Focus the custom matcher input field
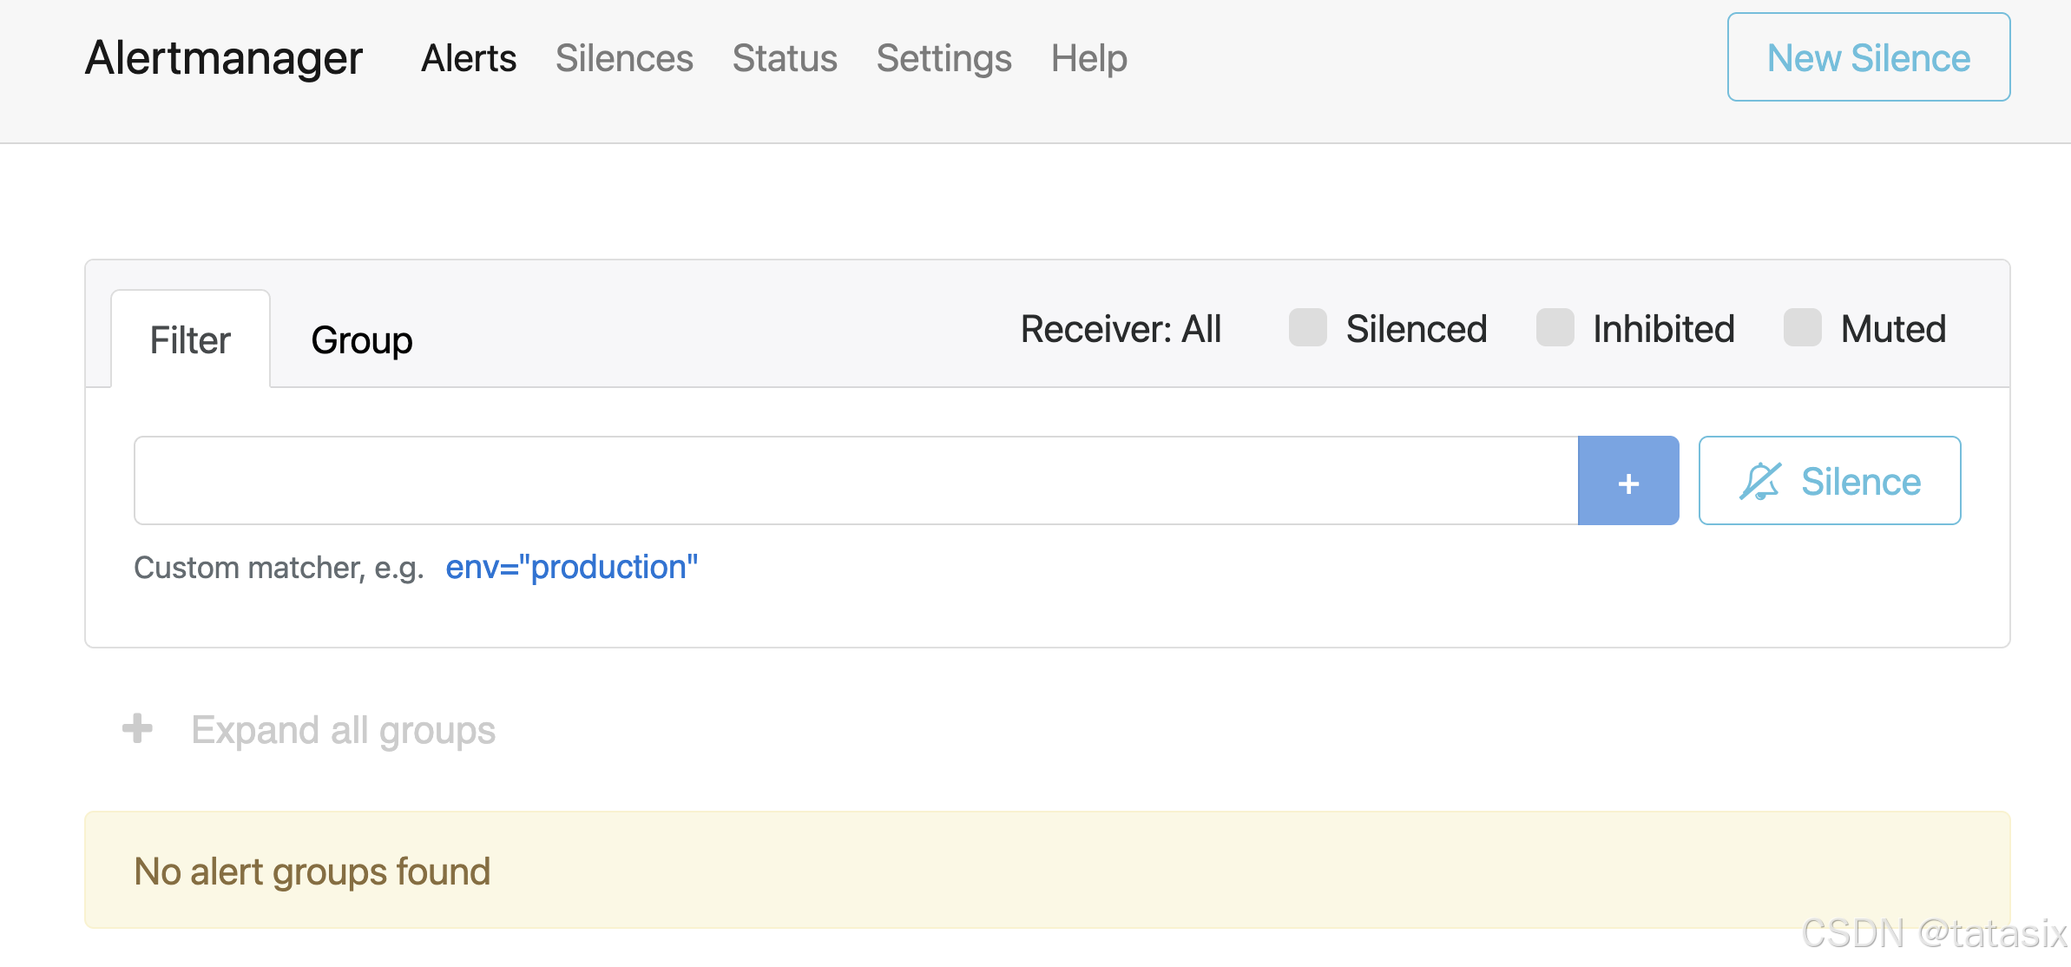The width and height of the screenshot is (2071, 967). coord(855,481)
